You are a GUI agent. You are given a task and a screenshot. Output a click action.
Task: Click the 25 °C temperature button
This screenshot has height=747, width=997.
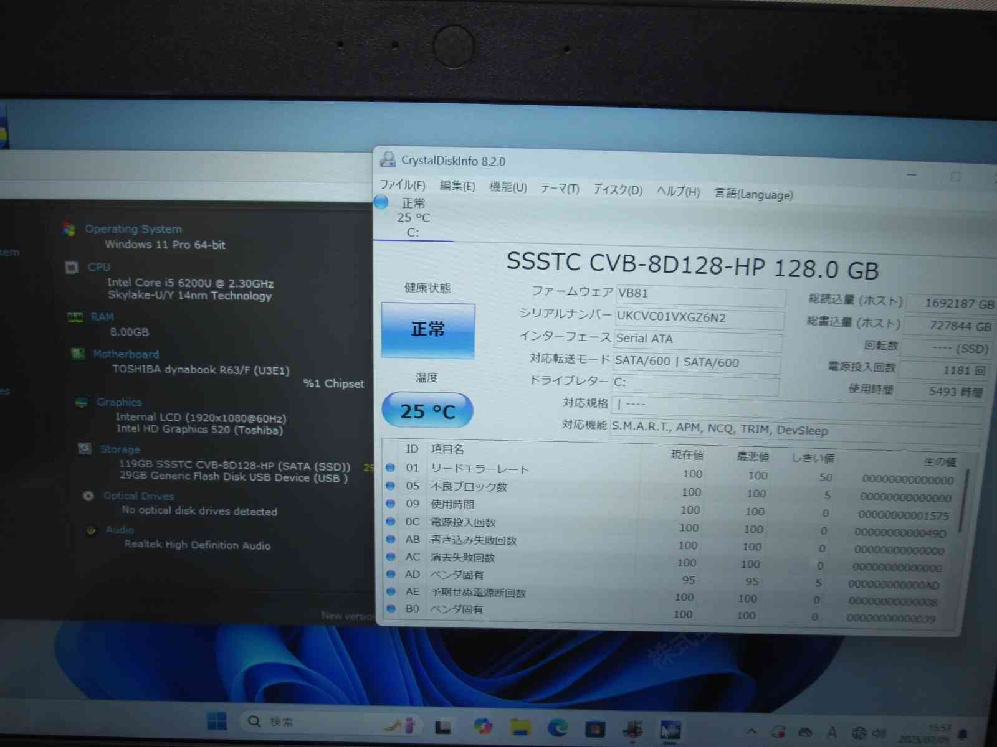(x=427, y=411)
